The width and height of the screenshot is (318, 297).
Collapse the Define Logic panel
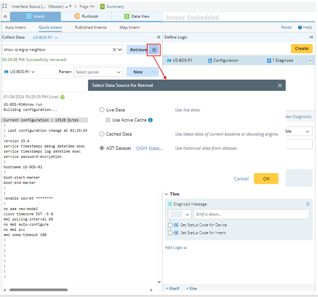(311, 37)
